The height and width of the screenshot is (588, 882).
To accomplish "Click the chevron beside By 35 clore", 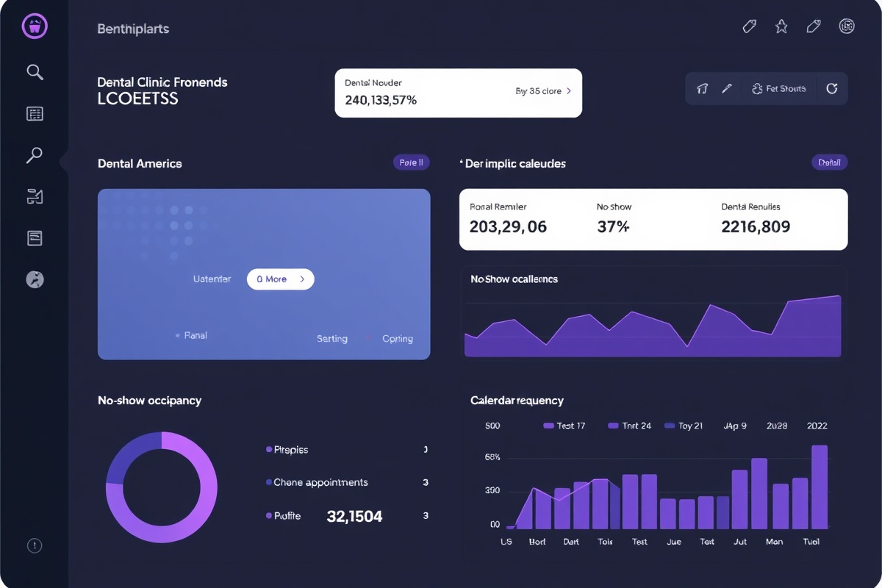I will (569, 91).
